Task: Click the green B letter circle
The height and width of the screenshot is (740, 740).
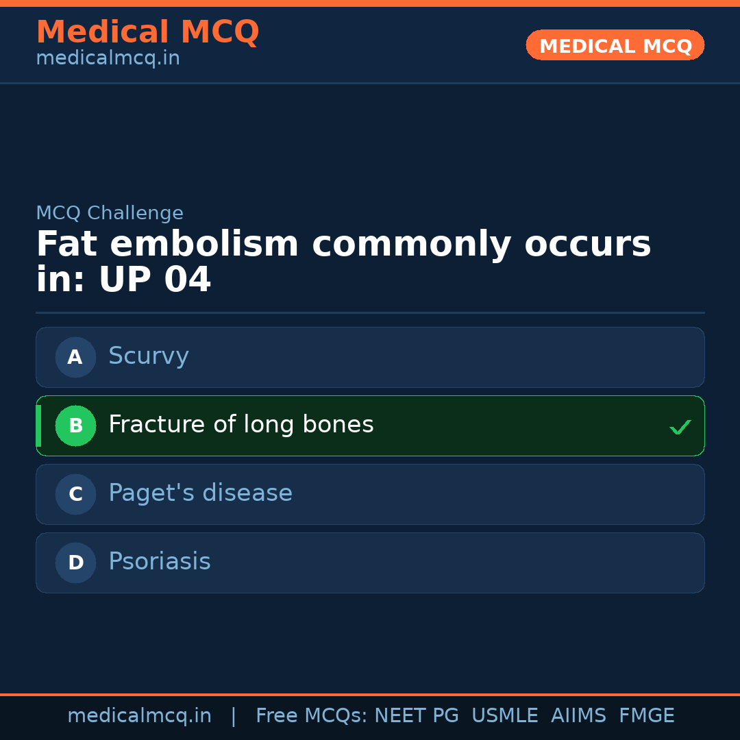Action: point(75,425)
